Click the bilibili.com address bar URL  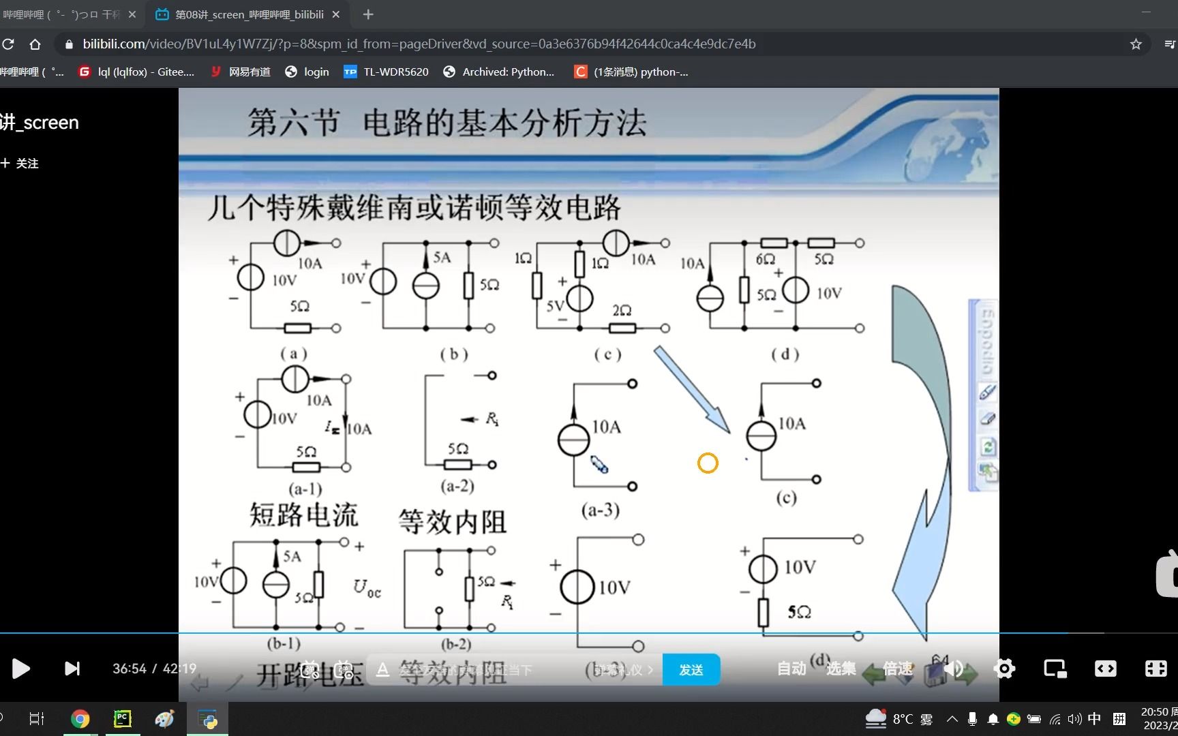point(419,44)
